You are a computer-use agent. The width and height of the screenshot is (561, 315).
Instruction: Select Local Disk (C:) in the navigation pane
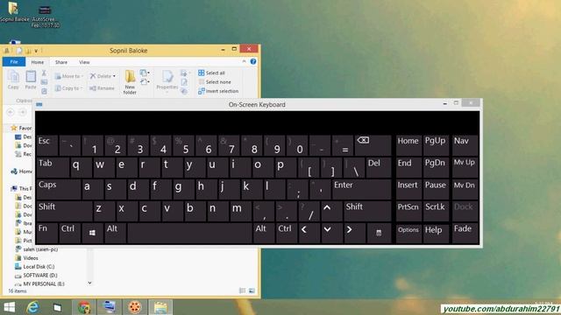pos(35,266)
